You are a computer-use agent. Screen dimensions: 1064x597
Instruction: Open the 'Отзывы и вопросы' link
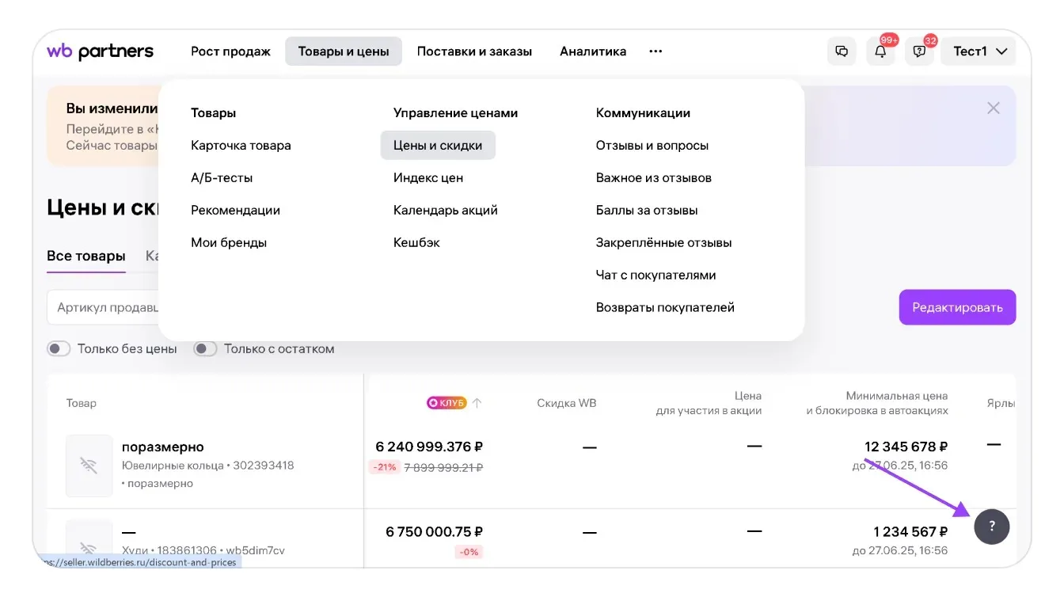(x=652, y=146)
